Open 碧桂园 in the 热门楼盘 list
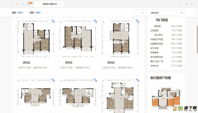The width and height of the screenshot is (198, 113). click(157, 26)
